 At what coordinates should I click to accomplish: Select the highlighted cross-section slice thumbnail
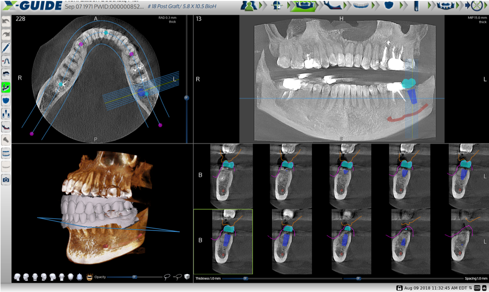point(223,236)
